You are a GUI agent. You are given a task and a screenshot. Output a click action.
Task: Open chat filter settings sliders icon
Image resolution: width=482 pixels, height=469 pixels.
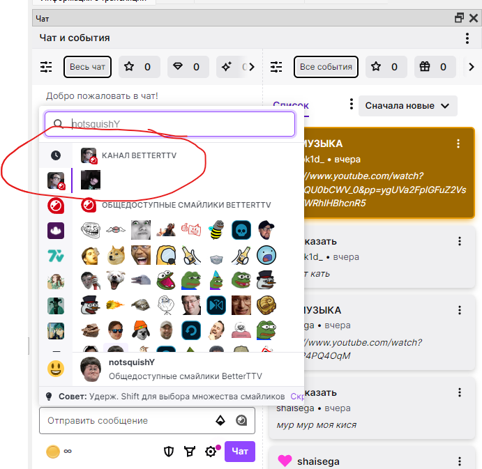46,67
